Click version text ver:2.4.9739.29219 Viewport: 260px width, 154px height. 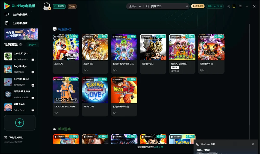click(x=13, y=142)
